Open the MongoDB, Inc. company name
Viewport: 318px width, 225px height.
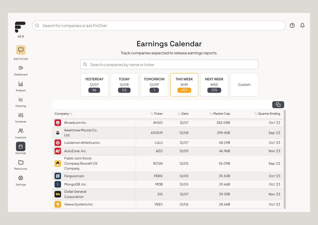76,184
